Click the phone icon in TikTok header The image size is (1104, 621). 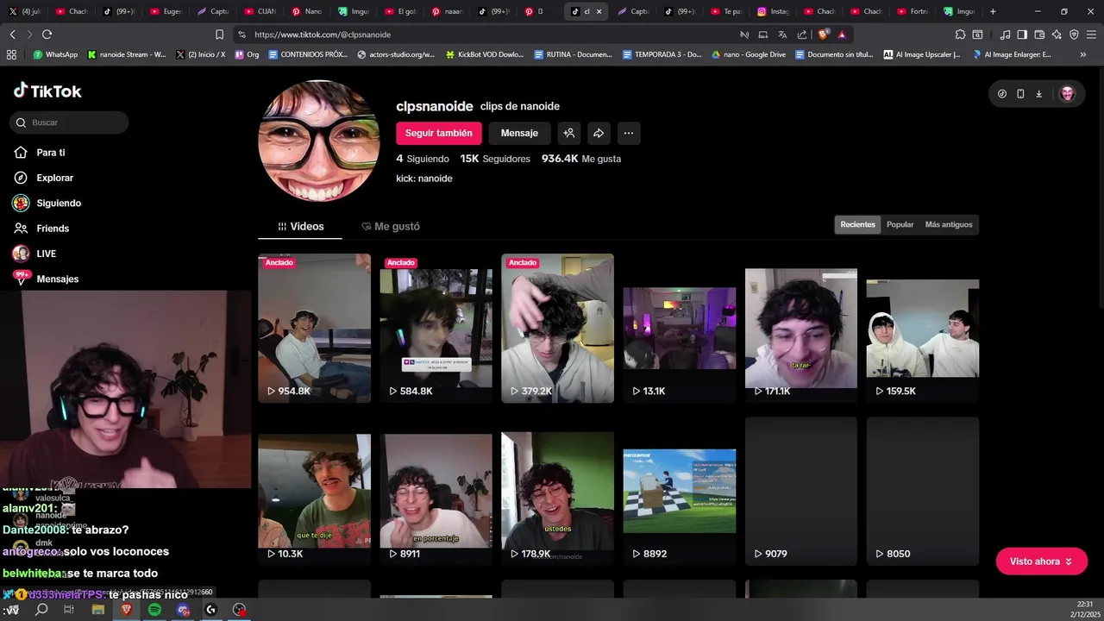(1020, 94)
